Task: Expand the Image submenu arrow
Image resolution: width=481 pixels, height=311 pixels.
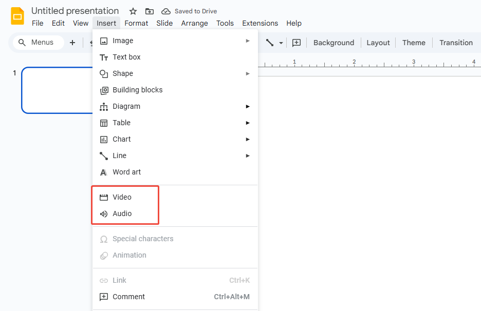Action: [x=247, y=41]
